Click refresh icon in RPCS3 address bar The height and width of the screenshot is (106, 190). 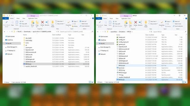click(x=151, y=32)
